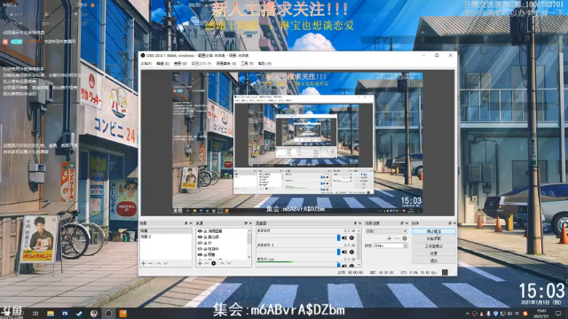This screenshot has height=319, width=568.
Task: Click the transition duration input field
Action: point(389,245)
